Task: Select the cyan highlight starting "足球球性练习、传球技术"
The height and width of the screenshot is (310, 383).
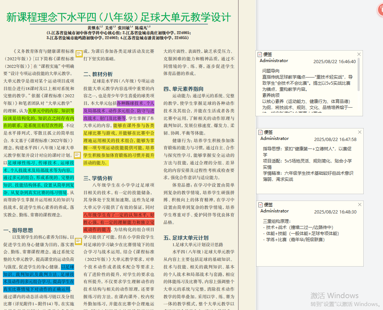Action: (x=41, y=163)
